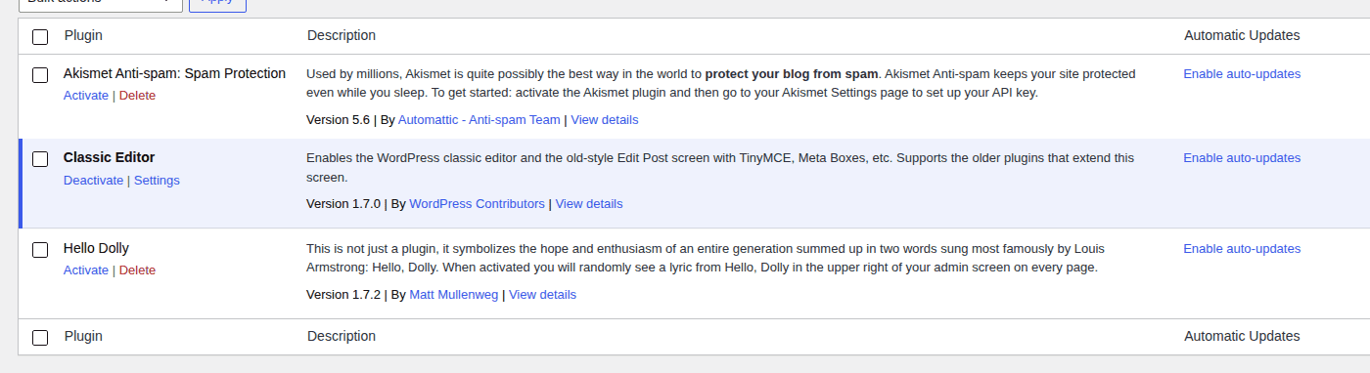Viewport: 1370px width, 373px height.
Task: Check the Hello Dolly plugin checkbox
Action: click(x=40, y=250)
